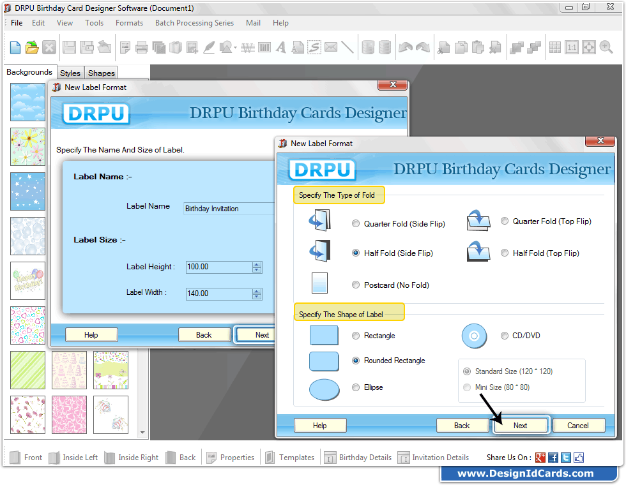Open the Birthday Details bottom tab
This screenshot has height=485, width=626.
coord(358,458)
